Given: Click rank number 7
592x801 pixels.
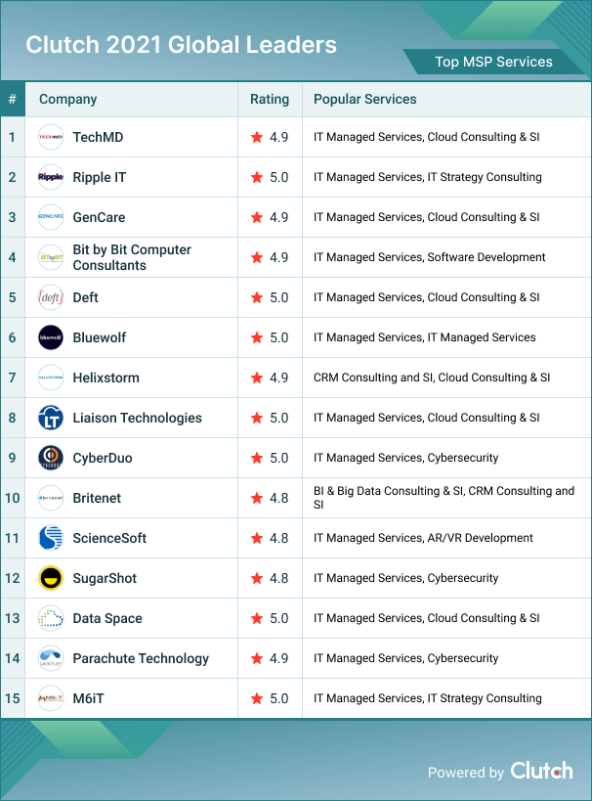Looking at the screenshot, I should pos(13,378).
